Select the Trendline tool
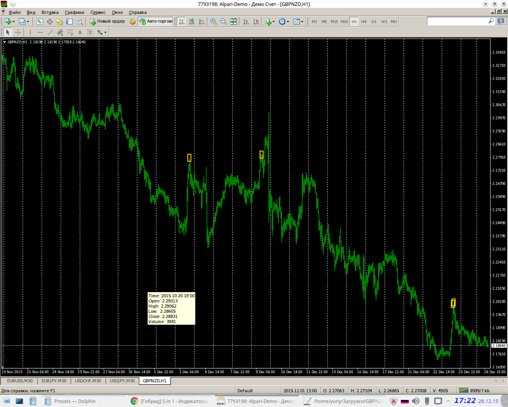The image size is (508, 407). coord(50,32)
